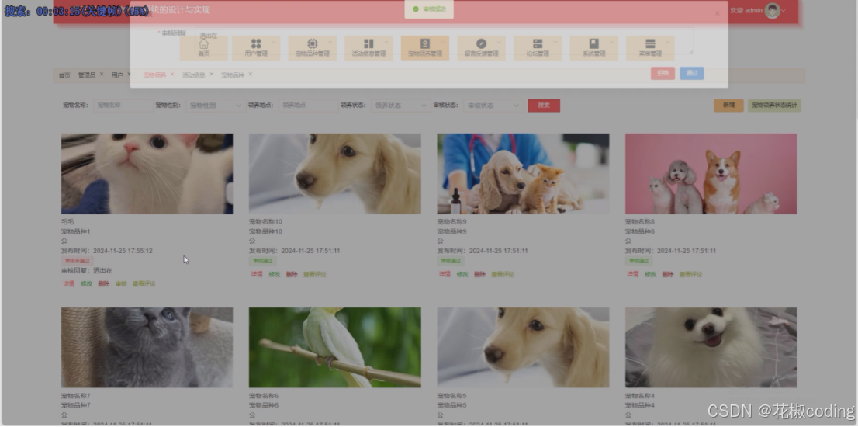Click the blue 通过 approve button
Image resolution: width=858 pixels, height=427 pixels.
(692, 73)
